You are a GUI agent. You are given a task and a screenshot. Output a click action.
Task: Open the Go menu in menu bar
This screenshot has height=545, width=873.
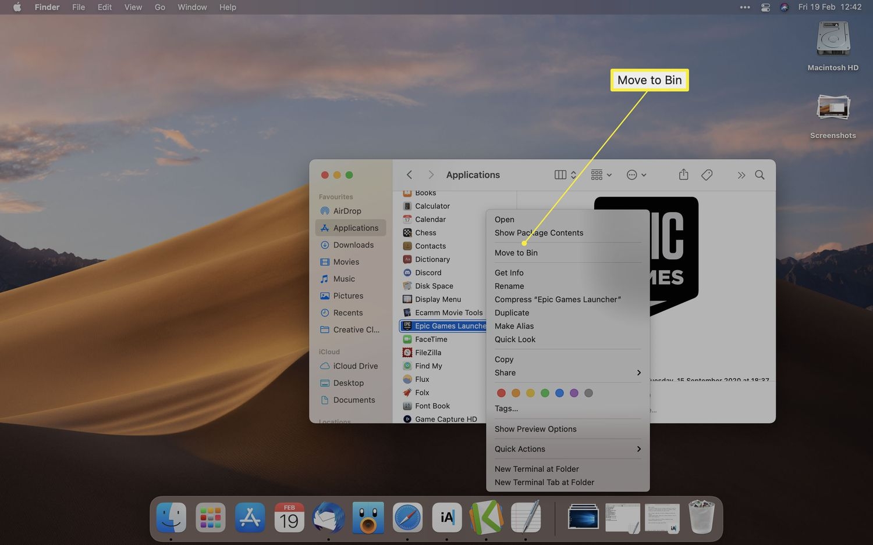click(x=160, y=7)
